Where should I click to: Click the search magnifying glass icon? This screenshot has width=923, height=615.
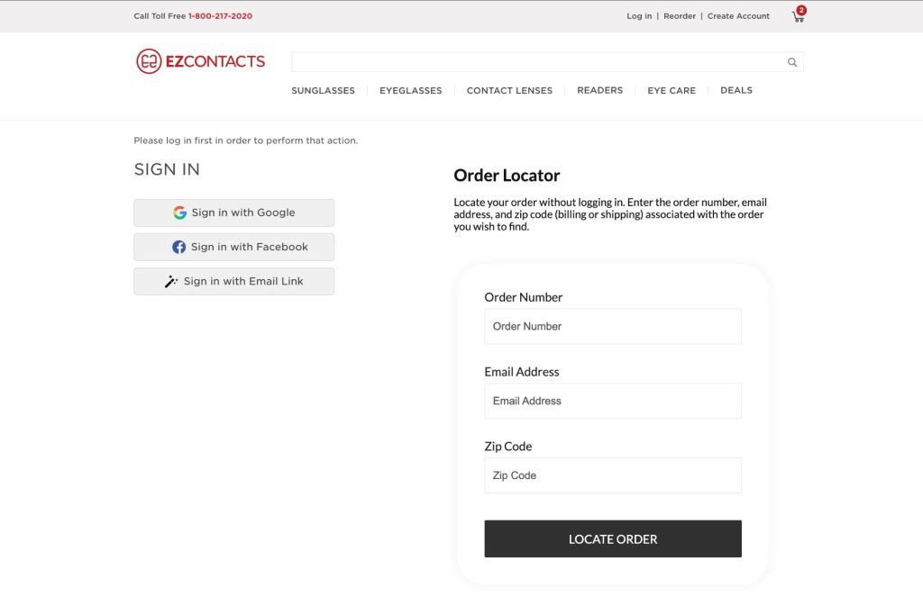pos(791,61)
